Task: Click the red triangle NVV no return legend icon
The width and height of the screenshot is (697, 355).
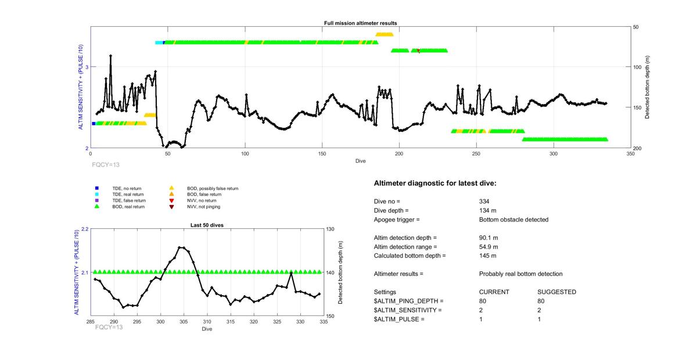Action: [x=171, y=200]
